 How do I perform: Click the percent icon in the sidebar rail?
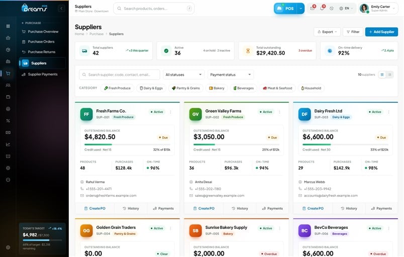coord(8,120)
